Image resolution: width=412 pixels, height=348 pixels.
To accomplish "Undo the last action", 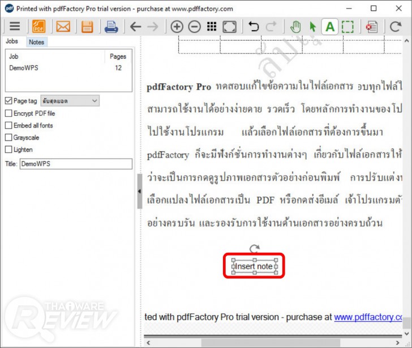I will pos(254,26).
